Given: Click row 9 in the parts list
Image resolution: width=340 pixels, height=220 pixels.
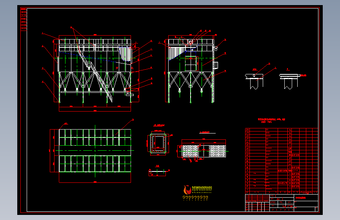Looking at the screenshot, I should click(282, 164).
